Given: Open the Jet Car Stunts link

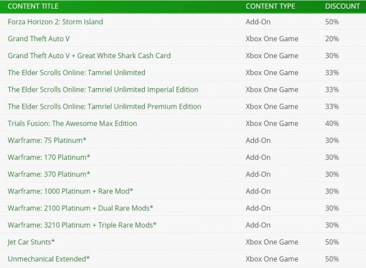Looking at the screenshot, I should 31,242.
